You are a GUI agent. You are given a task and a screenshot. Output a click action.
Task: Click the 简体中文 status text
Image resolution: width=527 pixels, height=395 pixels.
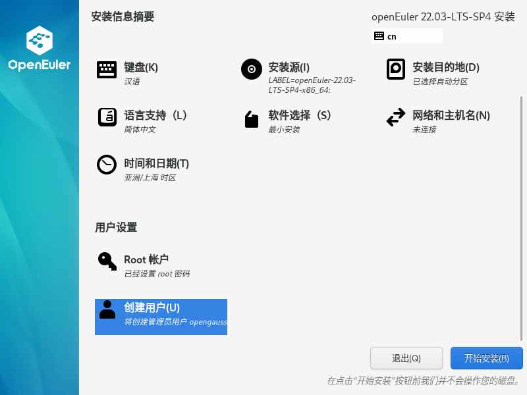(x=140, y=130)
